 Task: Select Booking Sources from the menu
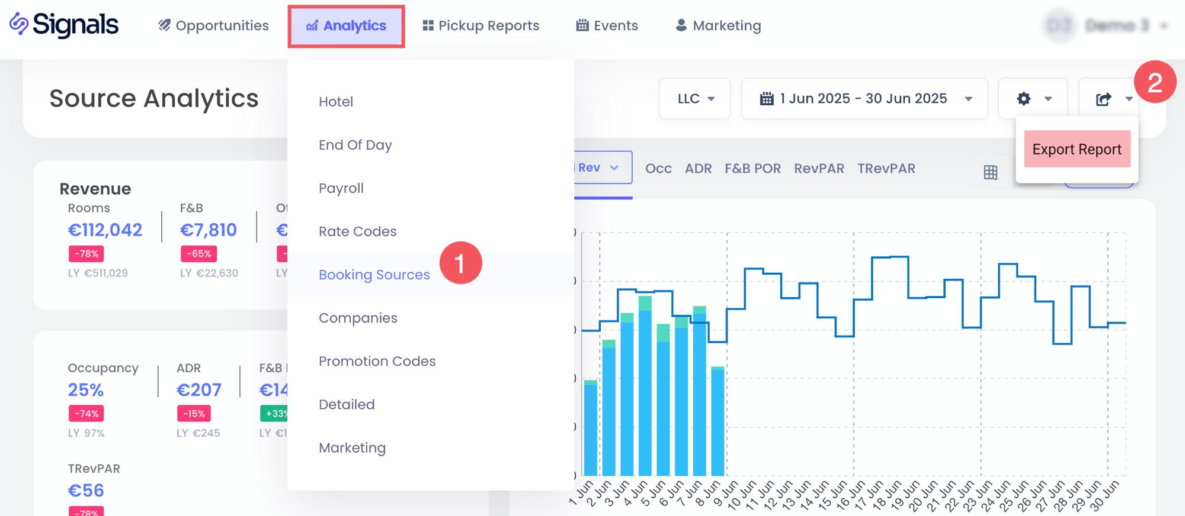tap(374, 275)
